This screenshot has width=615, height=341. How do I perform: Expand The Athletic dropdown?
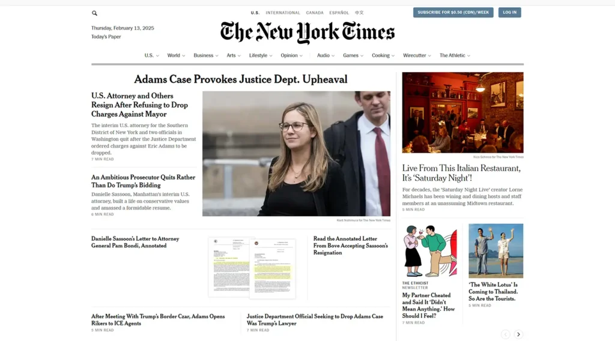coord(455,56)
